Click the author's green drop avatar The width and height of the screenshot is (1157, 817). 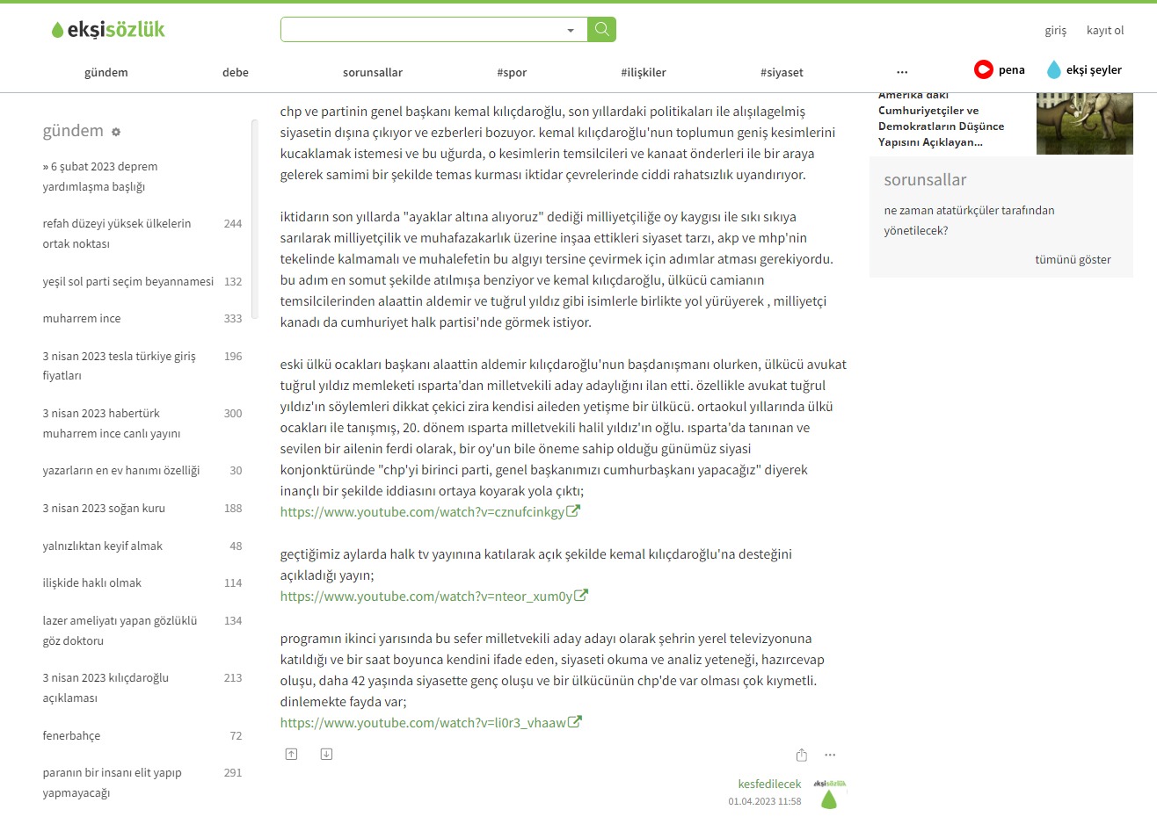tap(829, 794)
